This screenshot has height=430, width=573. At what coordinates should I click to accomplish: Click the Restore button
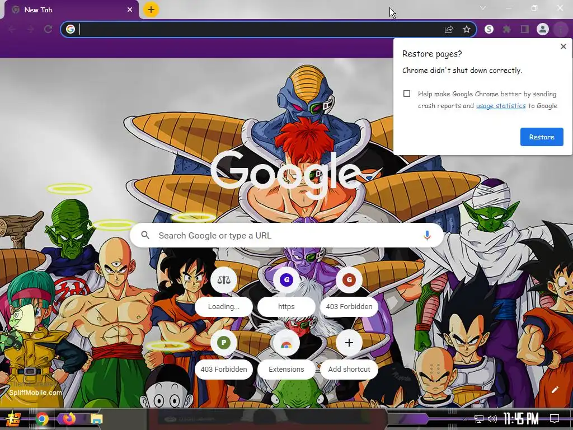click(x=542, y=137)
